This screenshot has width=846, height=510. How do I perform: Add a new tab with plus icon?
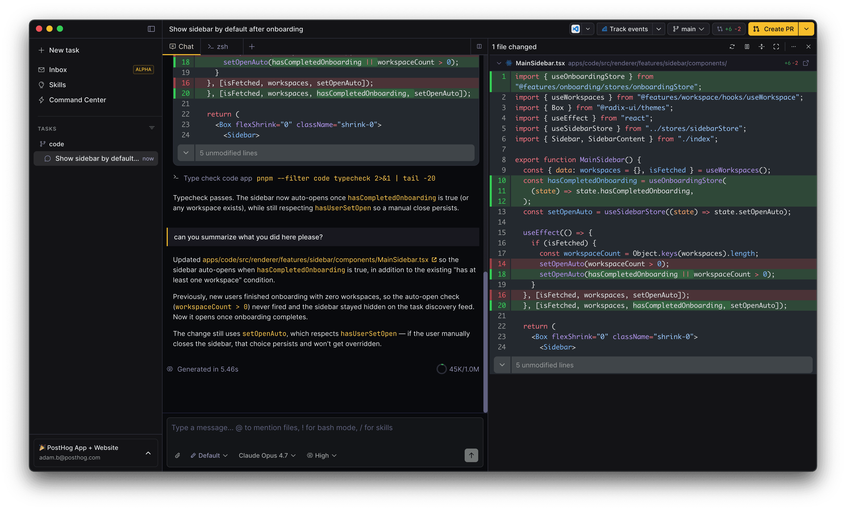[x=252, y=47]
